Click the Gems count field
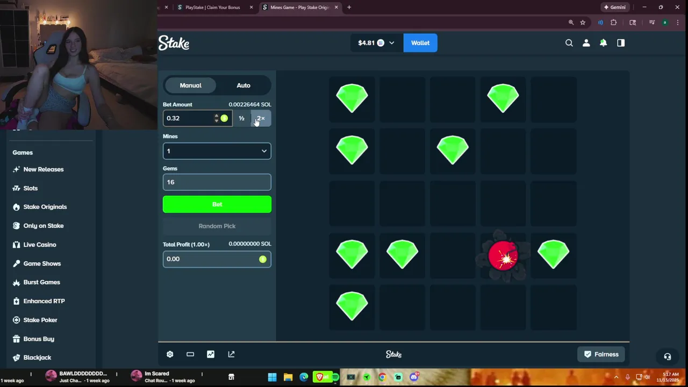Viewport: 688px width, 387px height. [217, 182]
